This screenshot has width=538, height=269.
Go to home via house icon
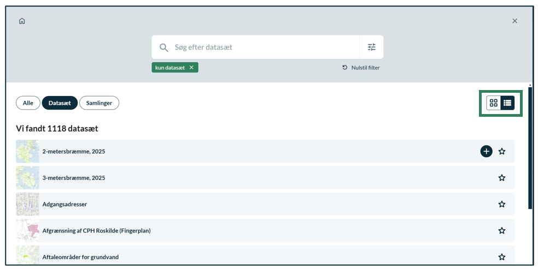click(22, 21)
